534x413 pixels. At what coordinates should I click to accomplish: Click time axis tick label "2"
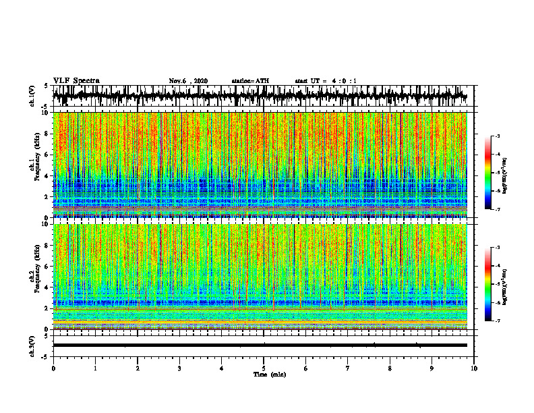pyautogui.click(x=138, y=368)
